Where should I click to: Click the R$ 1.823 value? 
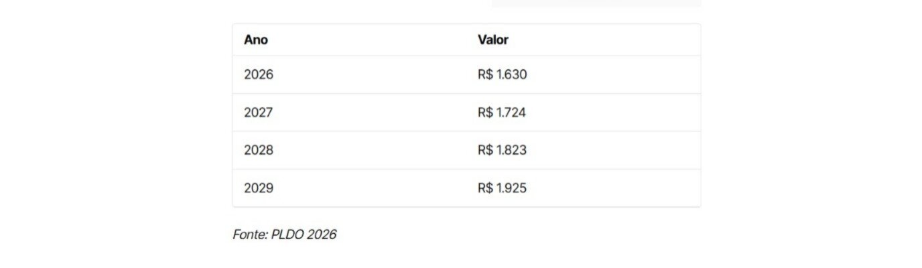tap(503, 150)
